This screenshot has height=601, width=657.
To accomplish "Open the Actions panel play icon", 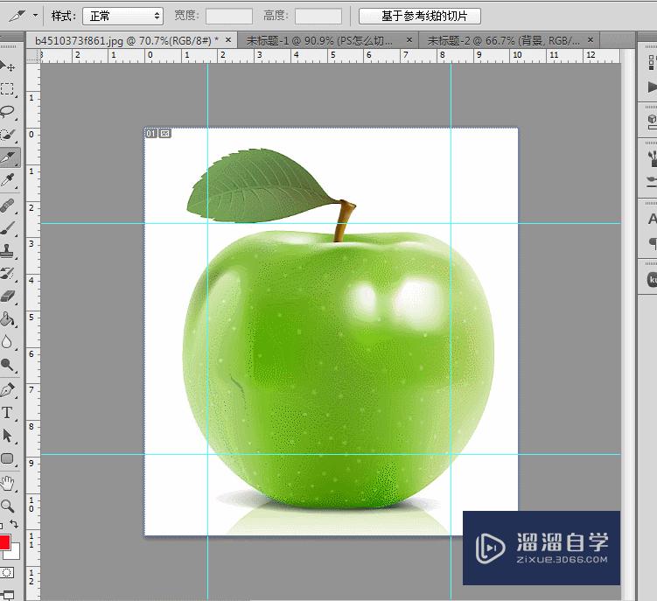I will [652, 87].
